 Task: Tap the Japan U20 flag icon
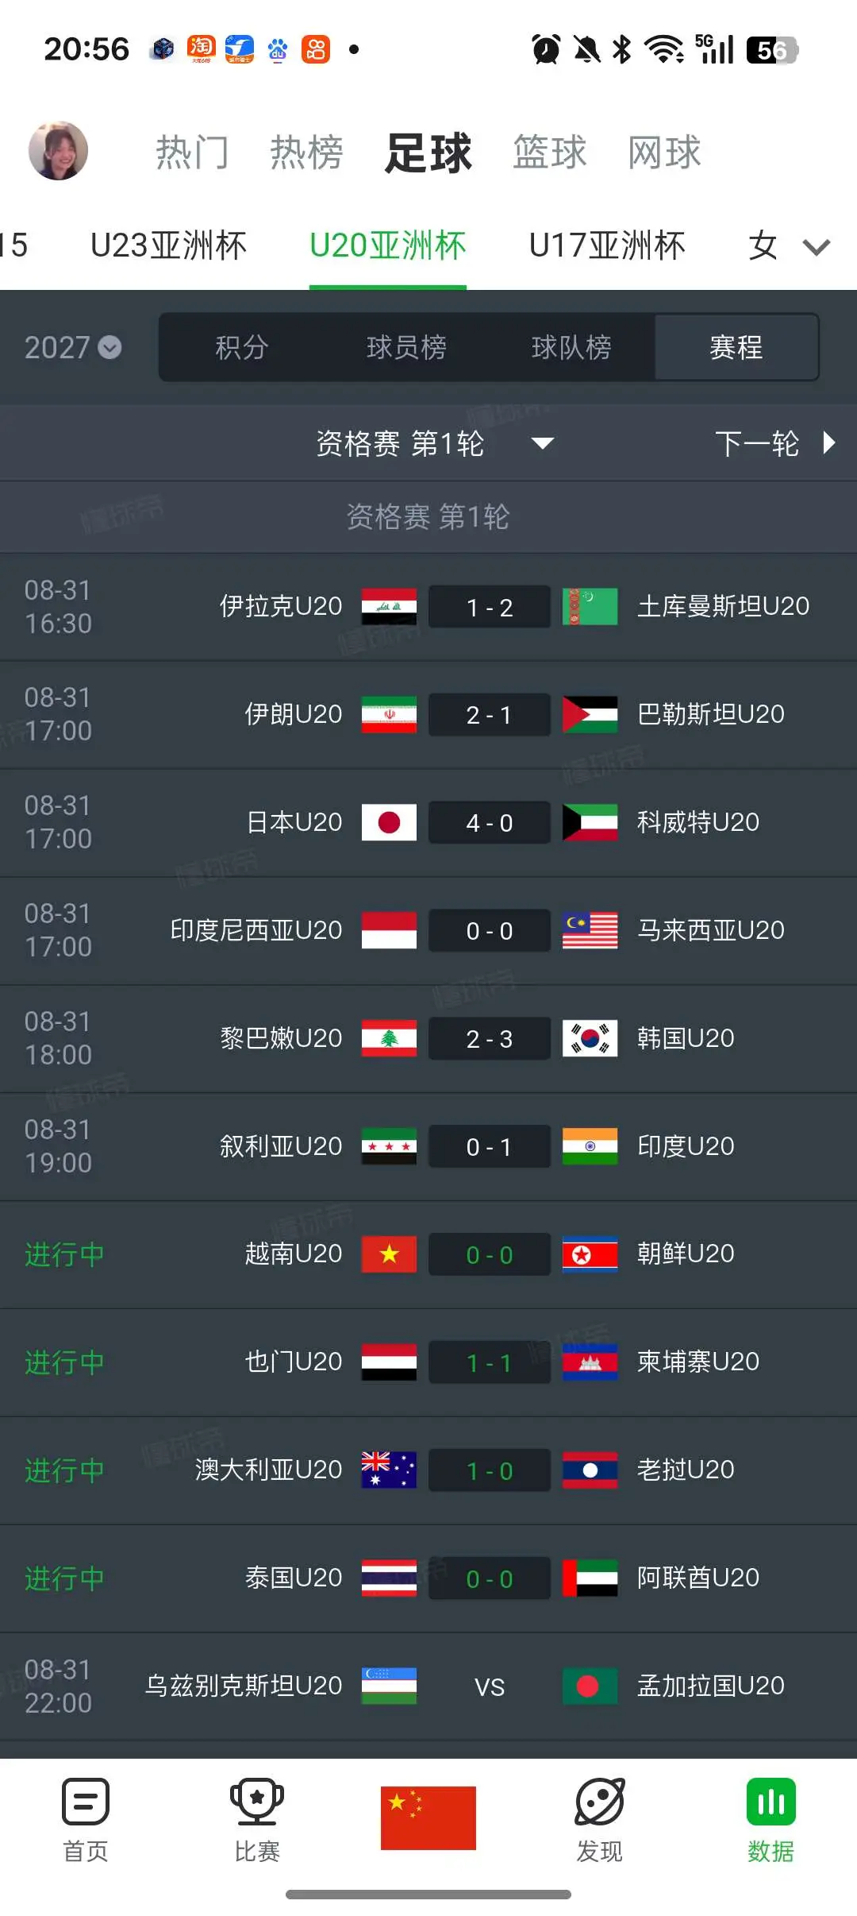click(389, 822)
